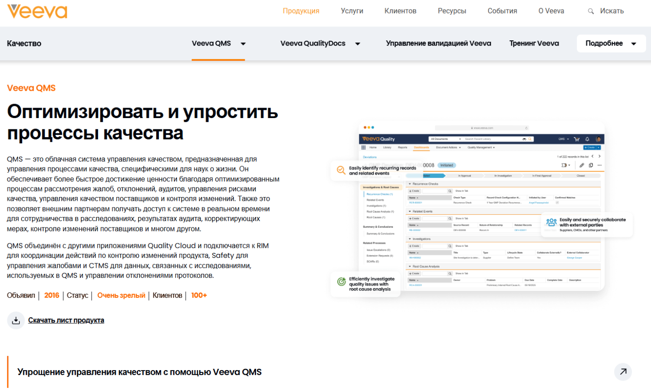Click the green root cause analysis icon
Screen dimensions: 651x391
tap(342, 282)
